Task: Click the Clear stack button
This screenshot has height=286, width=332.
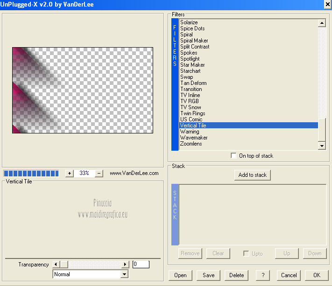Action: click(218, 253)
